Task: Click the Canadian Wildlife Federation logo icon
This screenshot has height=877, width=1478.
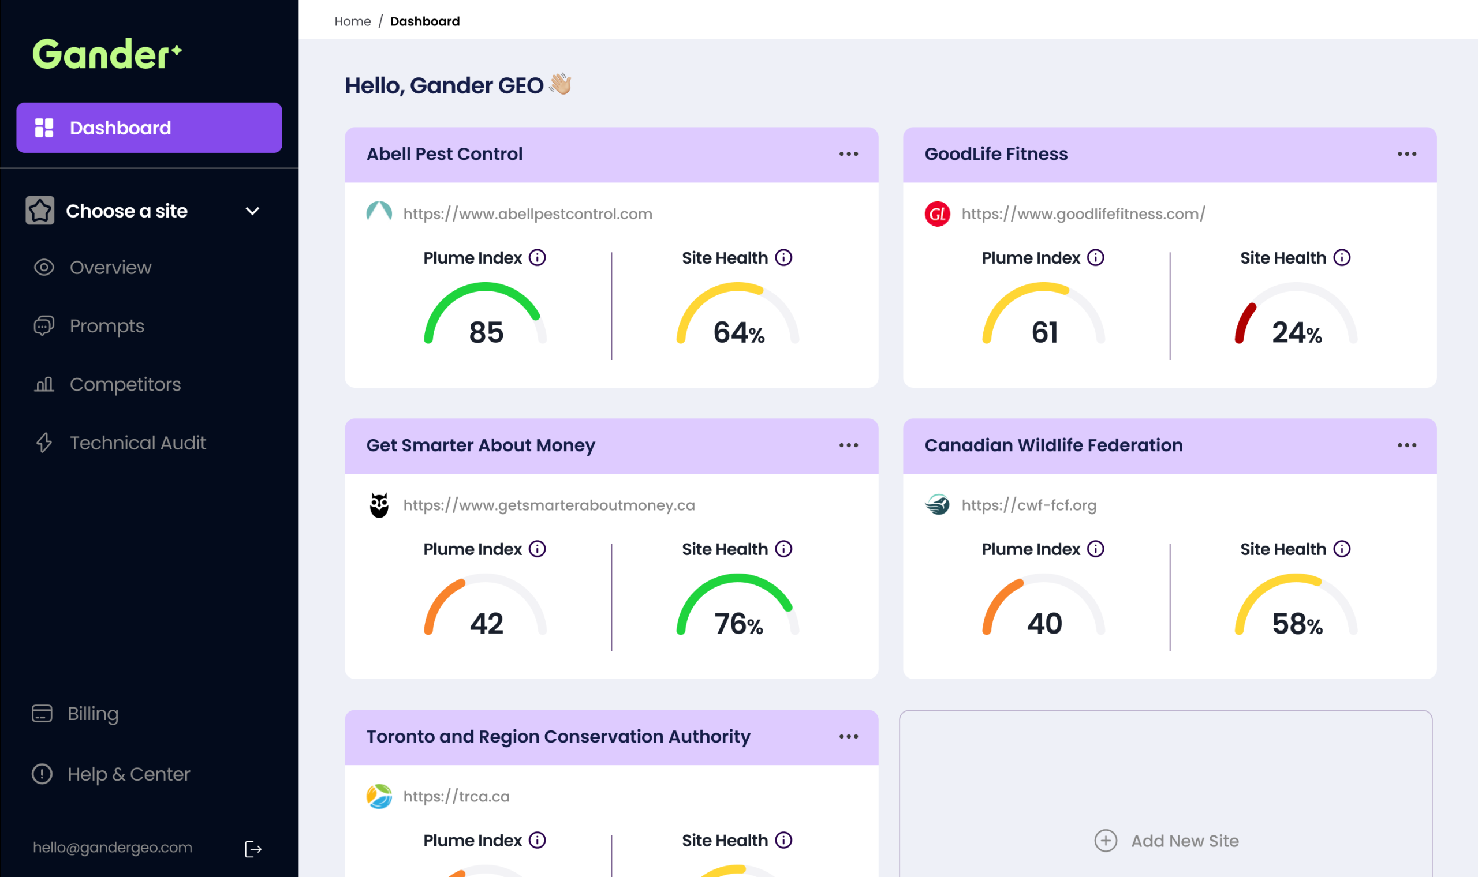Action: (937, 504)
